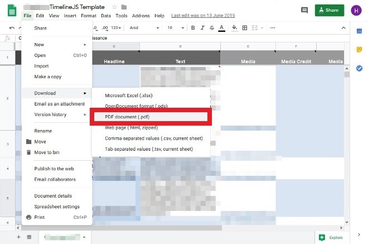Open the font size 10 dropdown
This screenshot has width=368, height=244.
coord(176,28)
